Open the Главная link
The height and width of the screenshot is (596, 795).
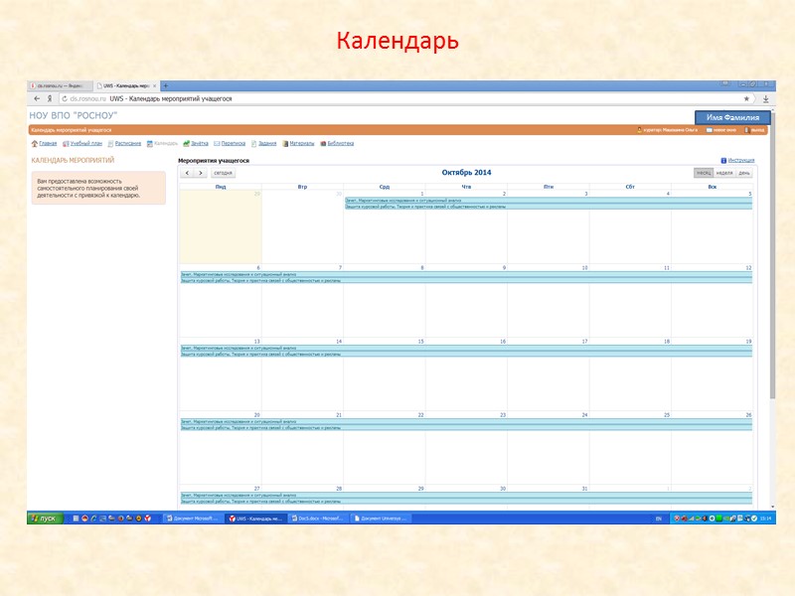pyautogui.click(x=48, y=143)
